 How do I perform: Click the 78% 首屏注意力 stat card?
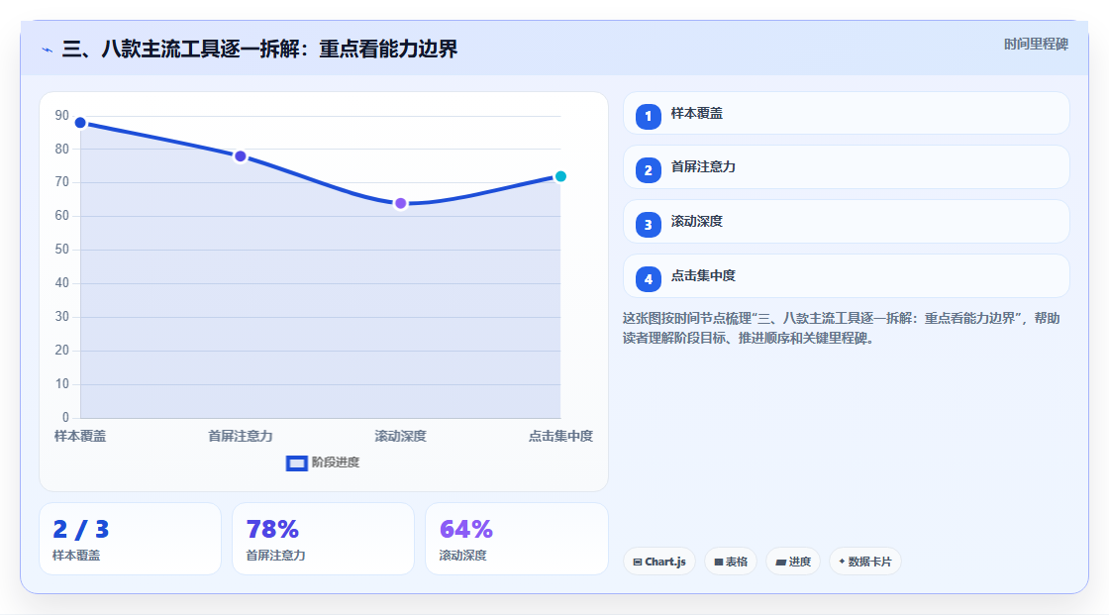(x=323, y=540)
